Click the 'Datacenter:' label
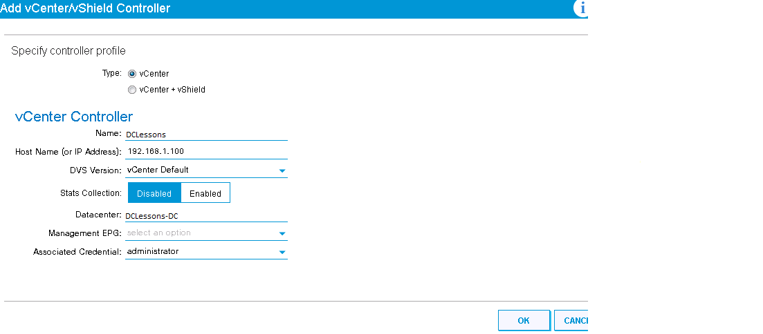This screenshot has height=334, width=763. click(x=98, y=215)
